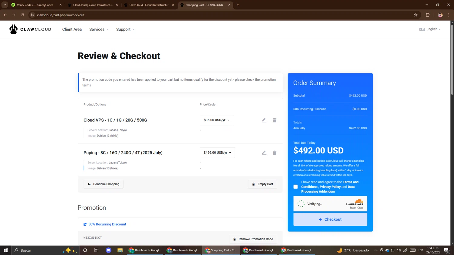Edit the Poping 8C/16G cart item
454x255 pixels.
pyautogui.click(x=264, y=153)
